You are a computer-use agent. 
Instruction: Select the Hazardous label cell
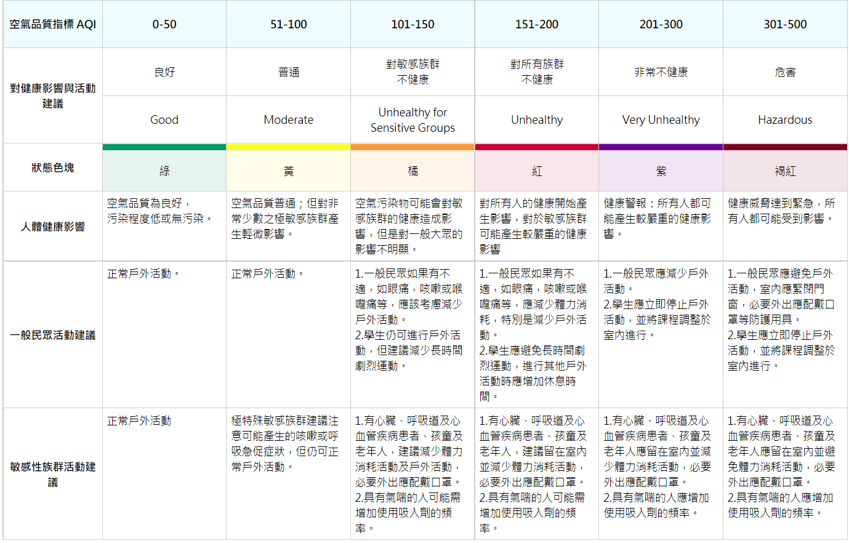(x=785, y=119)
